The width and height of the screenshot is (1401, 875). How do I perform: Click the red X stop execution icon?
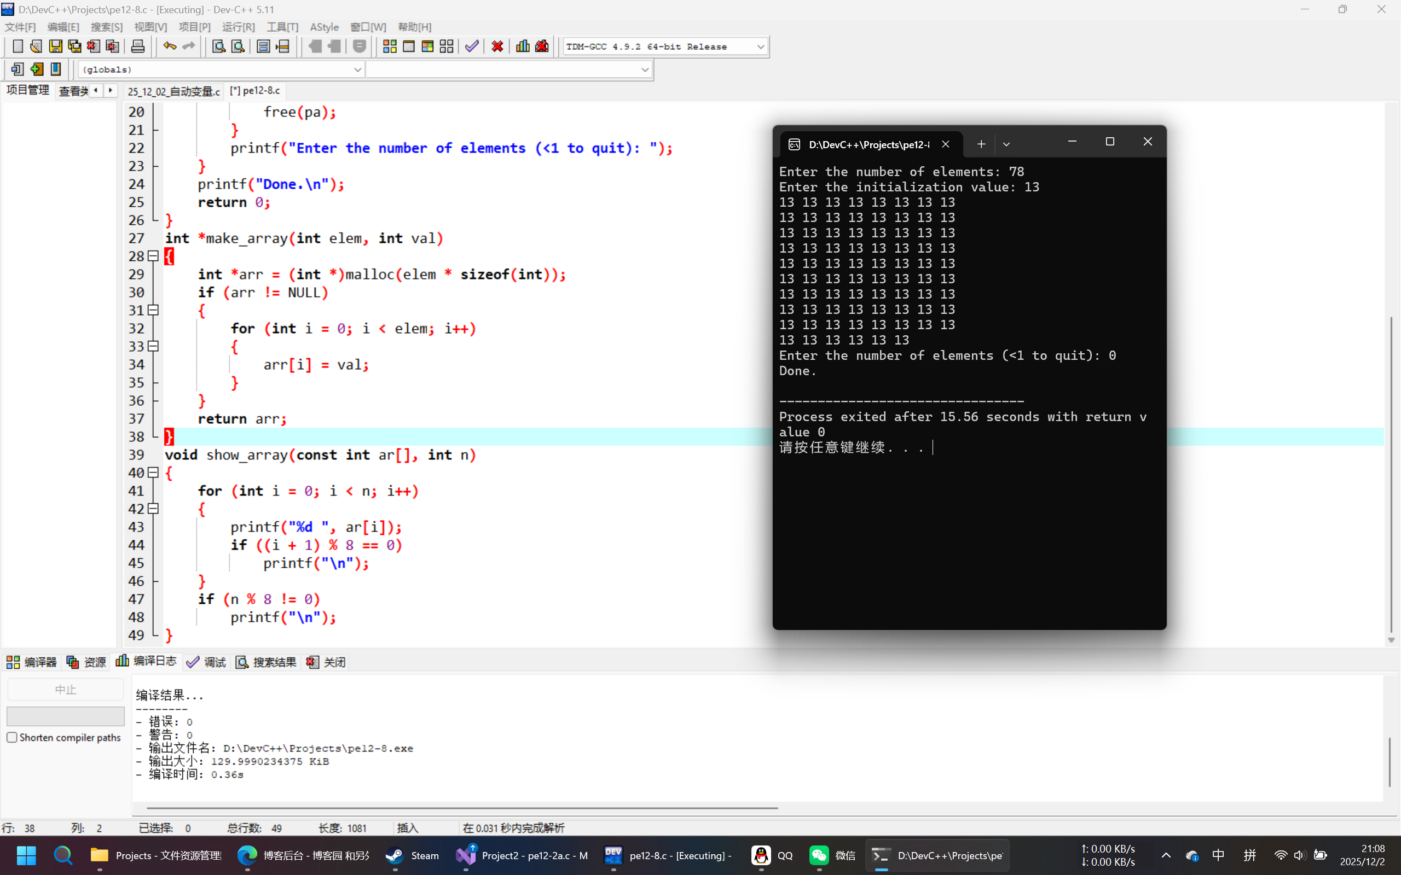[x=497, y=46]
